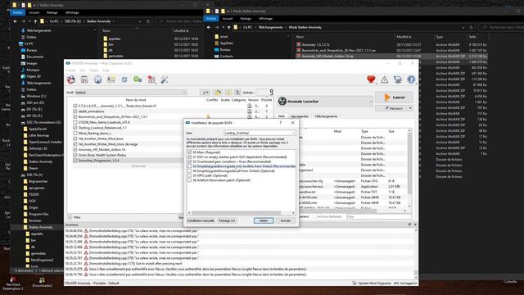Click the float log panel icon
Viewport: 524px width, 295px height.
click(x=409, y=225)
